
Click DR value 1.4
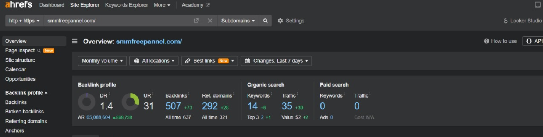click(x=106, y=106)
